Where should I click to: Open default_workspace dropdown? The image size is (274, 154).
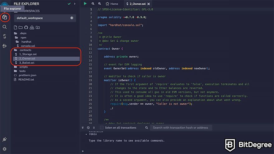pyautogui.click(x=45, y=18)
